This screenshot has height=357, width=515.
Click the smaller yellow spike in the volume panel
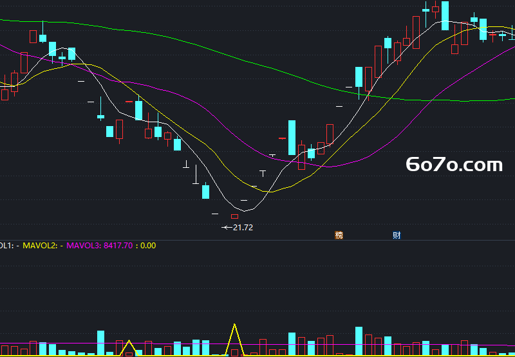tap(129, 348)
